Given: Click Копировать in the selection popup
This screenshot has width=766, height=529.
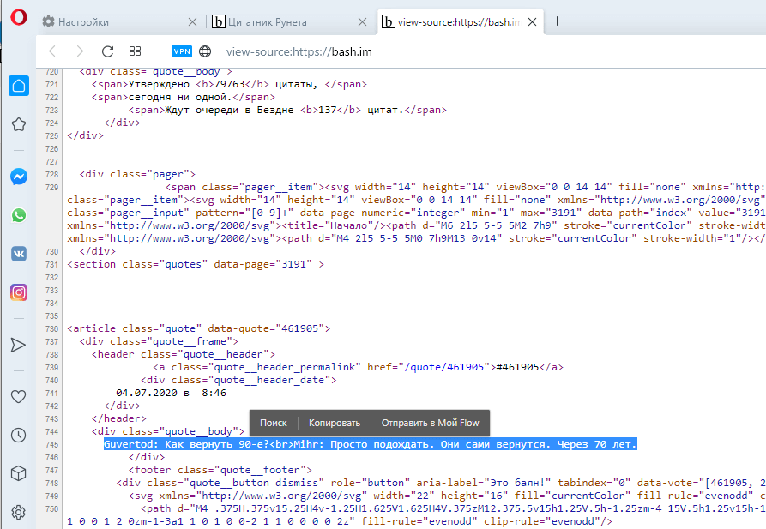Looking at the screenshot, I should pos(335,423).
